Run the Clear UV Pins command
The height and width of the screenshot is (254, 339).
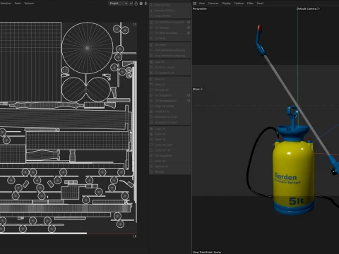[x=169, y=16]
